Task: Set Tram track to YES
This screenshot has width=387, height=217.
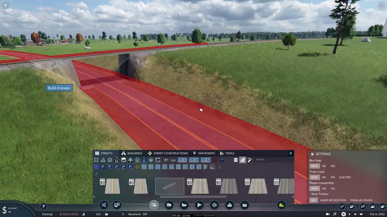Action: (x=333, y=177)
